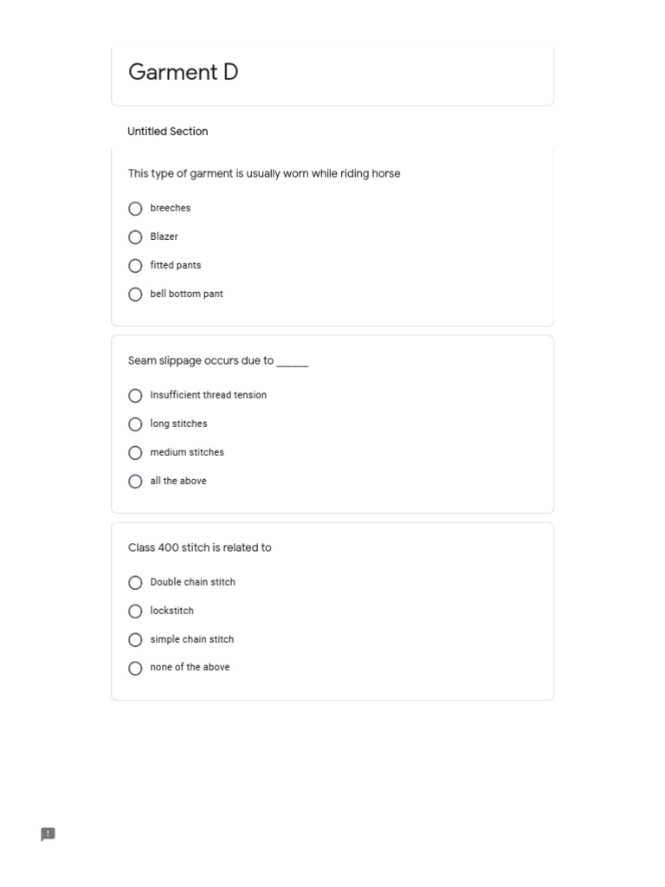Screen dimensions: 665x887
Task: Choose fitted pants answer
Action: 135,266
